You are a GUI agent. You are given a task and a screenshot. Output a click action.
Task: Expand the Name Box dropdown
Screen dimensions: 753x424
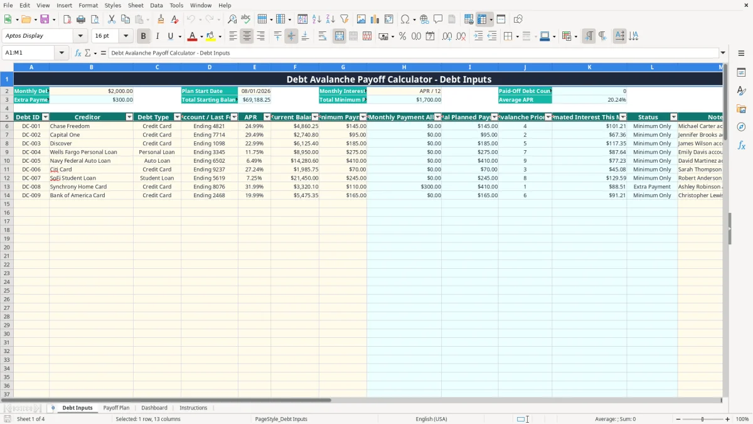(x=61, y=53)
